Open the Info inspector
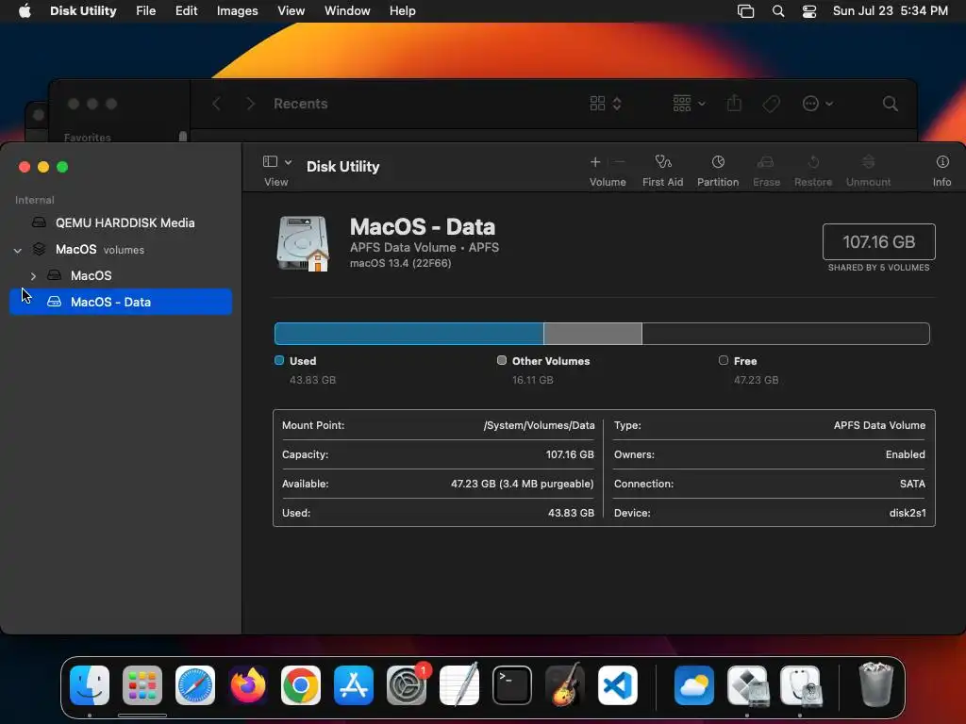966x724 pixels. pyautogui.click(x=942, y=162)
